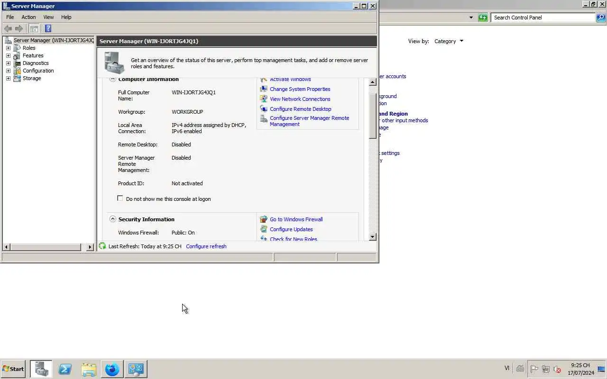The height and width of the screenshot is (379, 607).
Task: Click the icon beside Go to Windows Firewall
Action: pos(264,219)
